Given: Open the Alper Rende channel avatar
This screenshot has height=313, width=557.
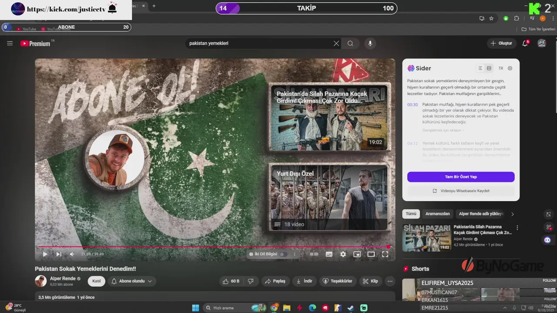Looking at the screenshot, I should (x=40, y=281).
